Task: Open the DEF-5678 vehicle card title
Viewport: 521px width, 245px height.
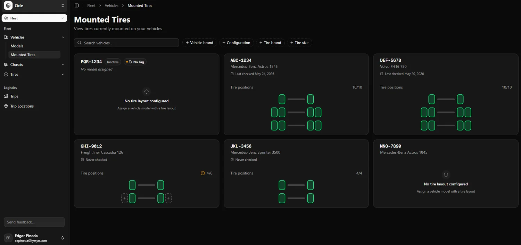Action: coord(391,60)
